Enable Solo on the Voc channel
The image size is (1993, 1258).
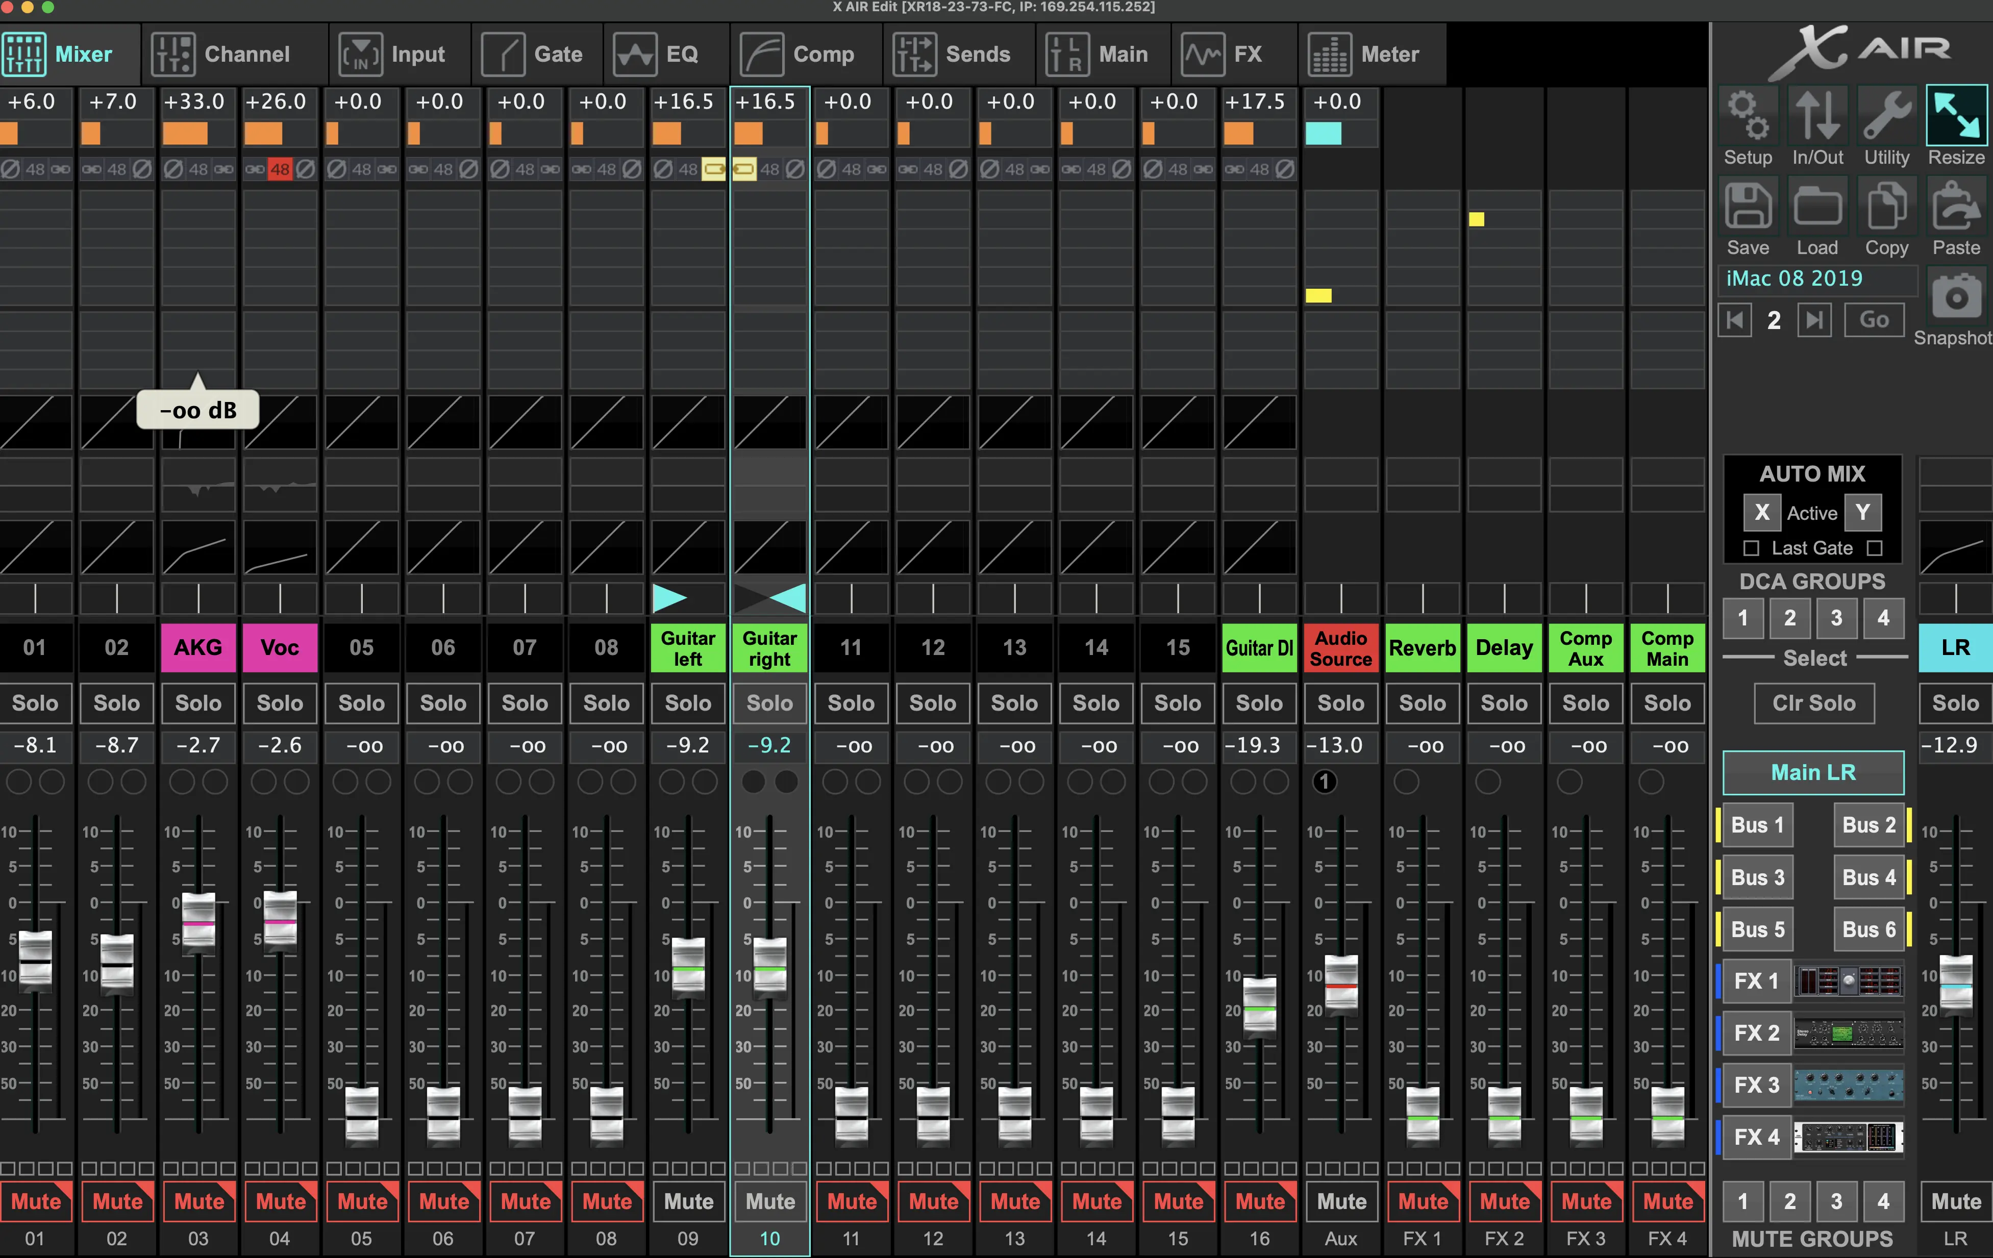pyautogui.click(x=280, y=703)
